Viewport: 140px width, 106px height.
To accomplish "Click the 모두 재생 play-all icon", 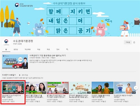I will (20, 75).
